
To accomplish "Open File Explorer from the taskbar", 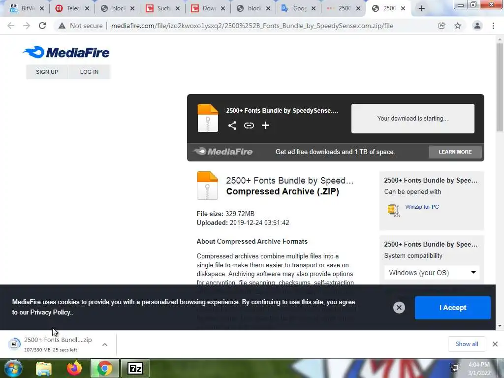I will pos(44,368).
